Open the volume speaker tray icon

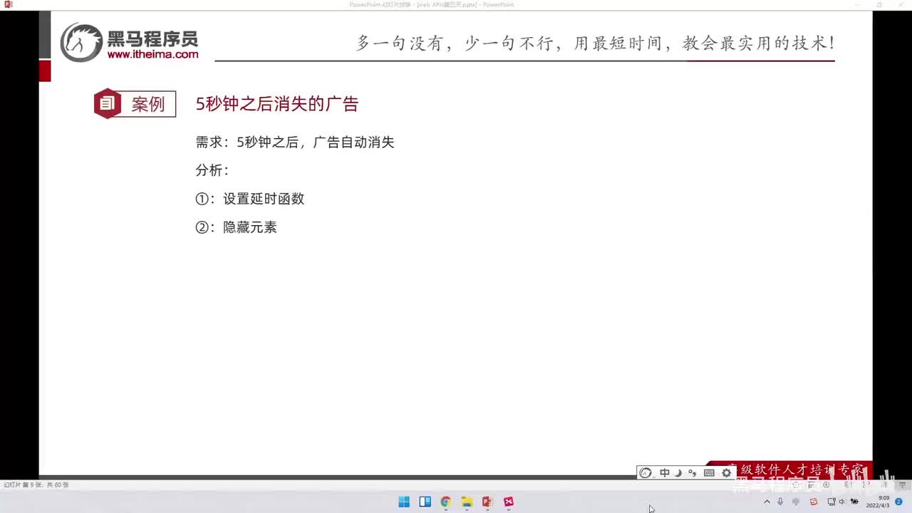coord(841,502)
